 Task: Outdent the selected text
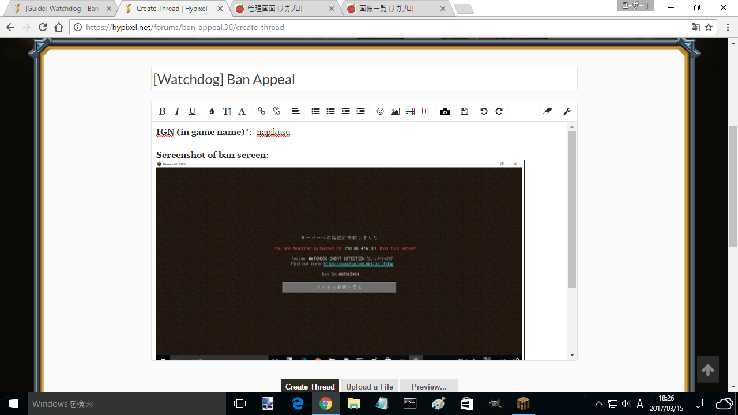[x=345, y=111]
